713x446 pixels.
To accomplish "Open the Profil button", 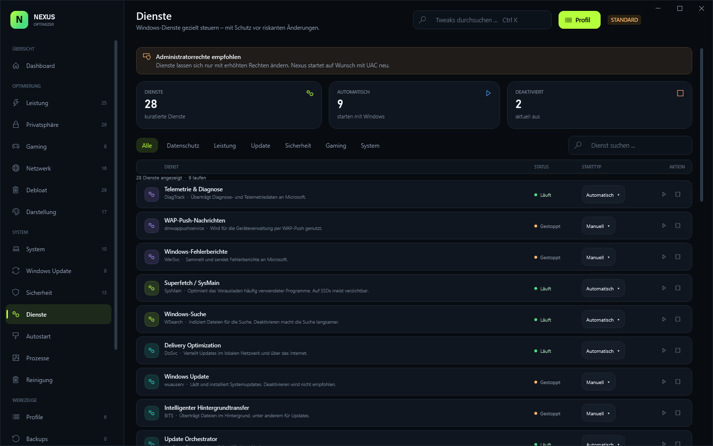I will click(x=579, y=20).
